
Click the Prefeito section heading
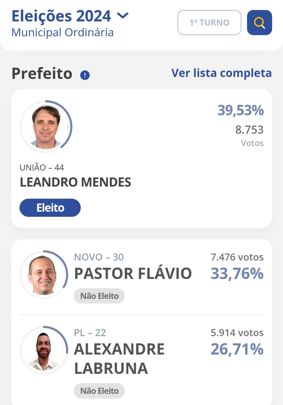[x=42, y=74]
